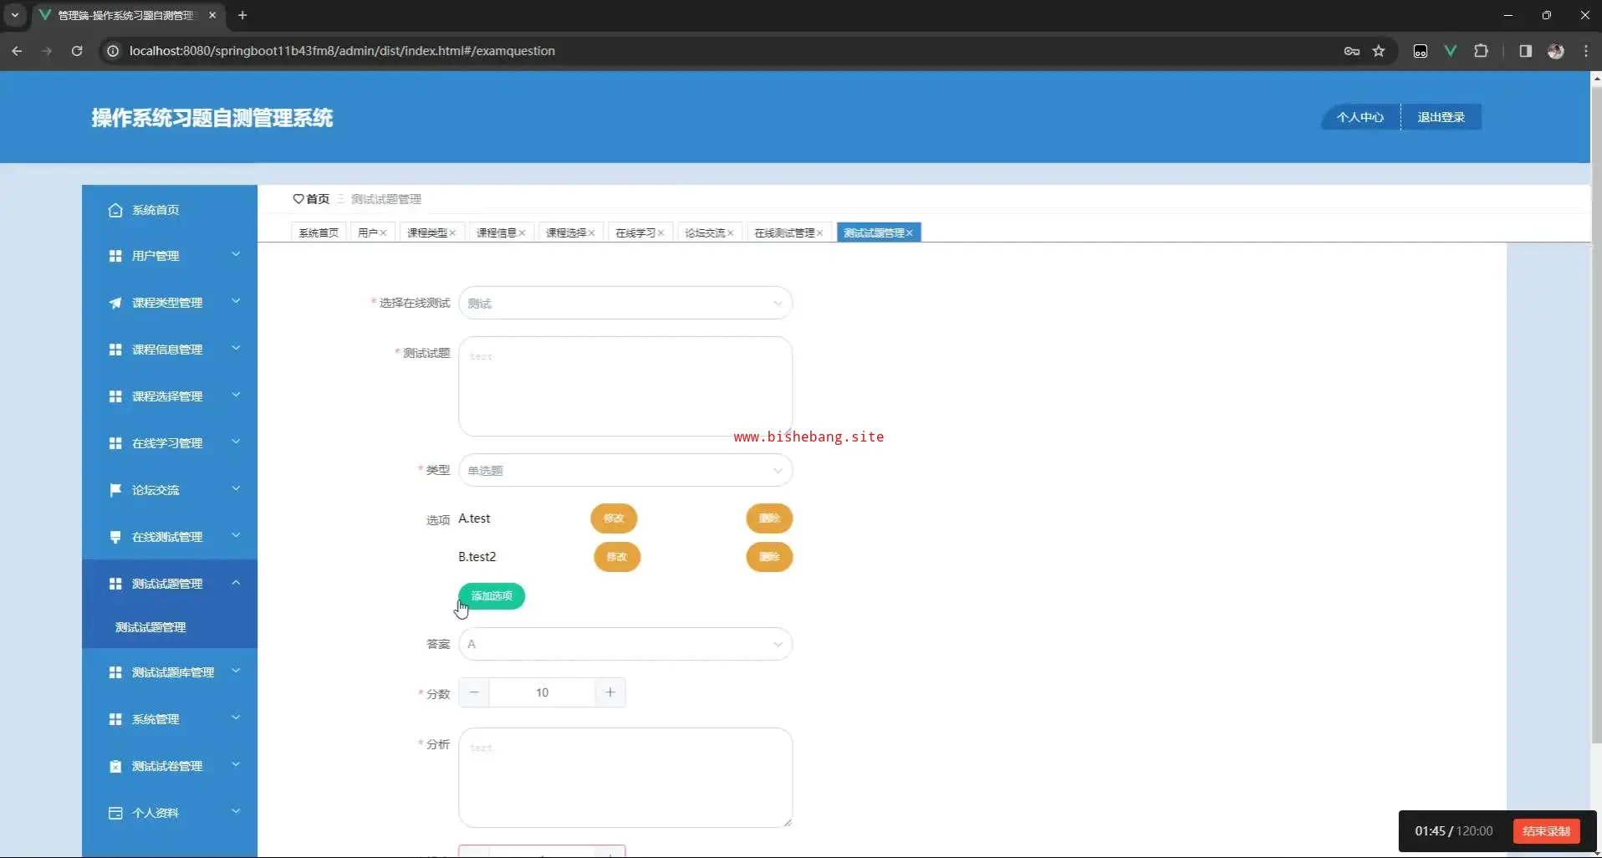Viewport: 1602px width, 858px height.
Task: Close the 用户 tab with its x
Action: pos(384,233)
